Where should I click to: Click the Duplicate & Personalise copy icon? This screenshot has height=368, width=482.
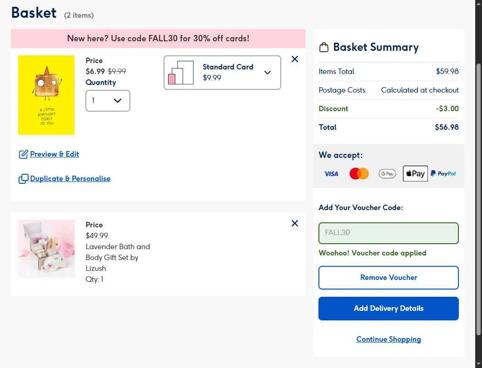tap(23, 179)
